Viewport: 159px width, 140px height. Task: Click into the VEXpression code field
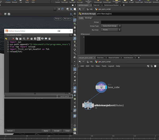pyautogui.click(x=122, y=45)
